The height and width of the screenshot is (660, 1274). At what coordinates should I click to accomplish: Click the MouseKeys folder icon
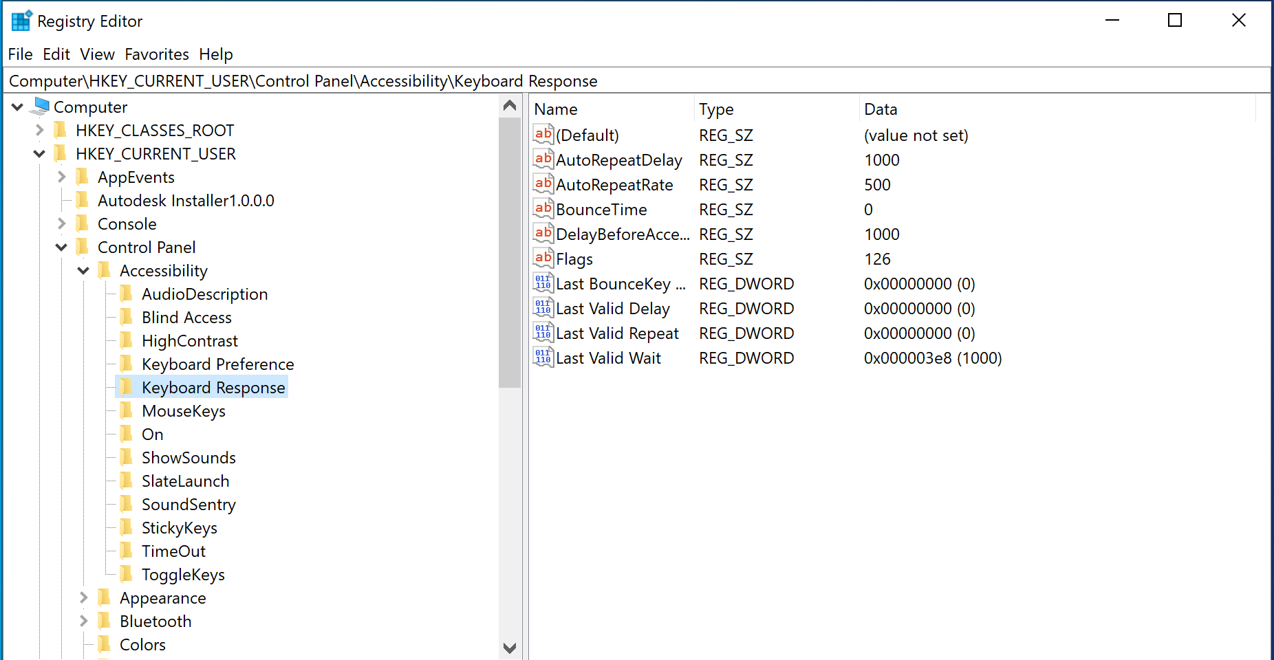coord(126,411)
